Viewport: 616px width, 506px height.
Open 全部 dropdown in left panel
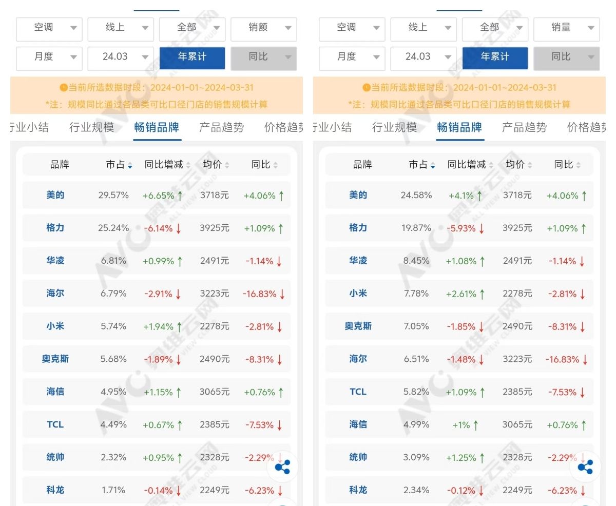tap(192, 29)
